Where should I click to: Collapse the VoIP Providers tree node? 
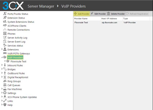tap(2, 58)
